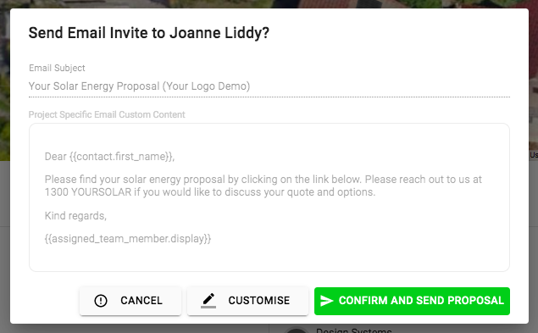The width and height of the screenshot is (538, 333).
Task: Click the dialog title about Joanne Liddy
Action: pos(149,33)
